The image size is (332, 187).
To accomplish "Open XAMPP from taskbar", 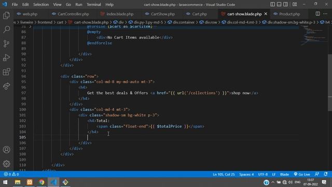I will 30,182.
